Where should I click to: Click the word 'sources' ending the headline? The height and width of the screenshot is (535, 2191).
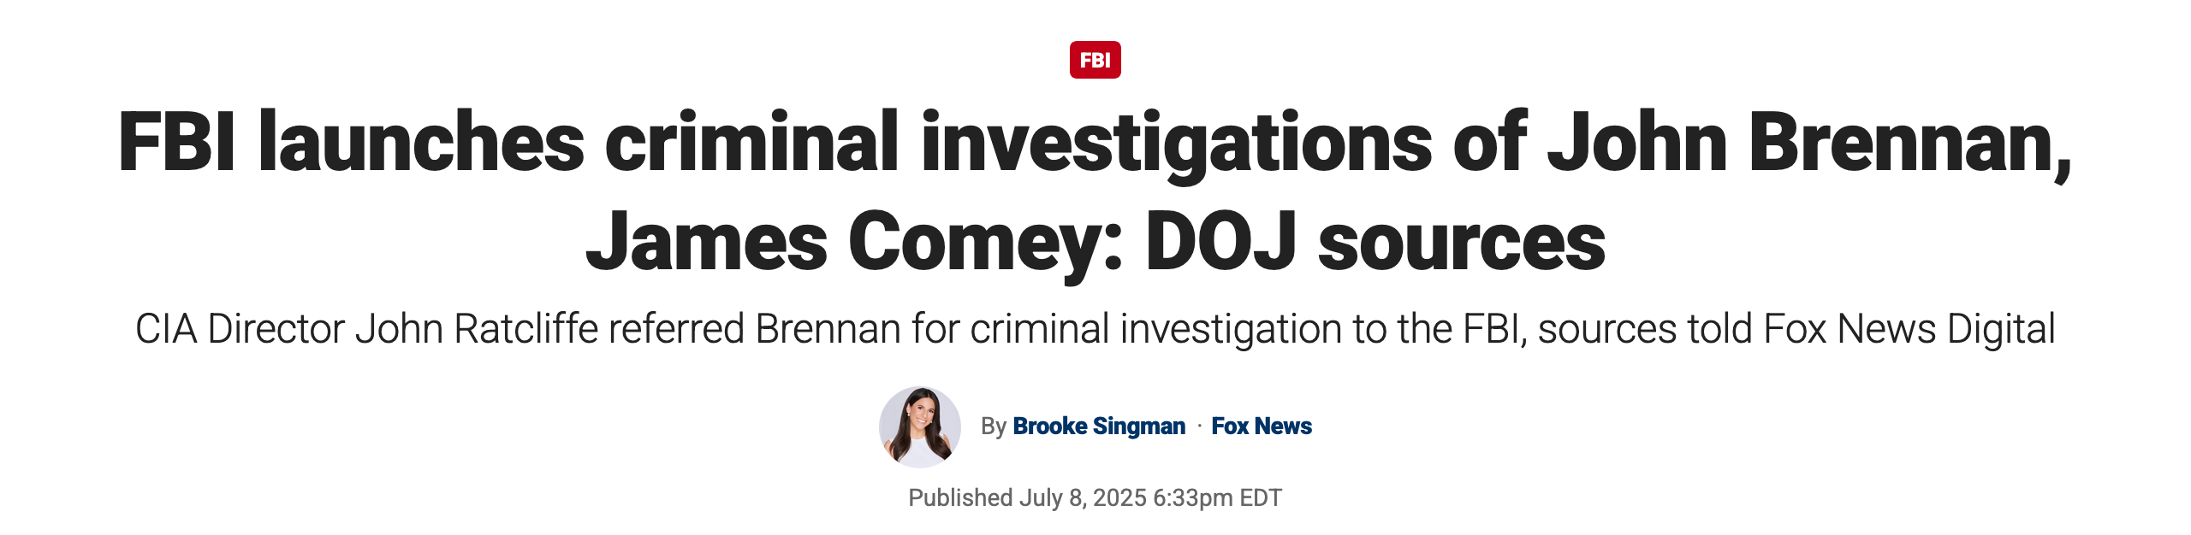[x=1462, y=244]
